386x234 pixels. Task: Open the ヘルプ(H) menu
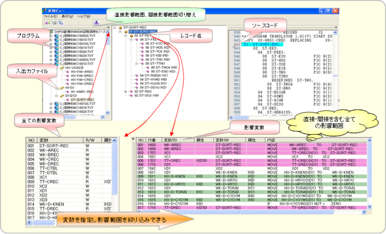pos(84,16)
